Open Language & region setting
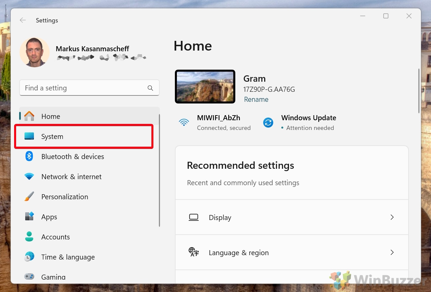The height and width of the screenshot is (292, 431). pos(292,252)
